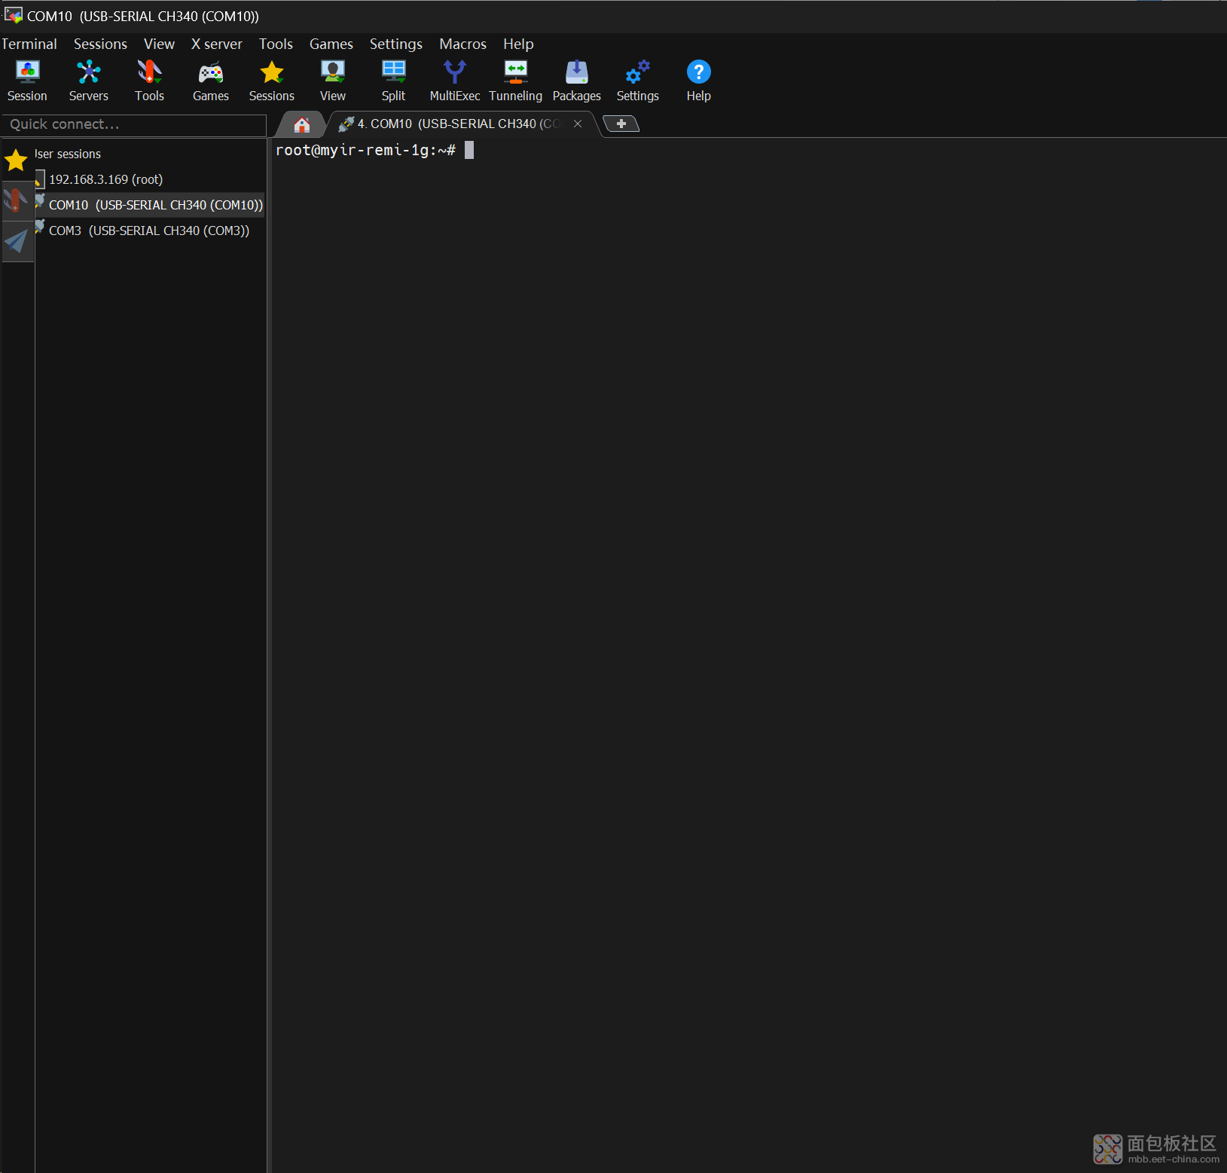
Task: Open the Help menu
Action: 518,44
